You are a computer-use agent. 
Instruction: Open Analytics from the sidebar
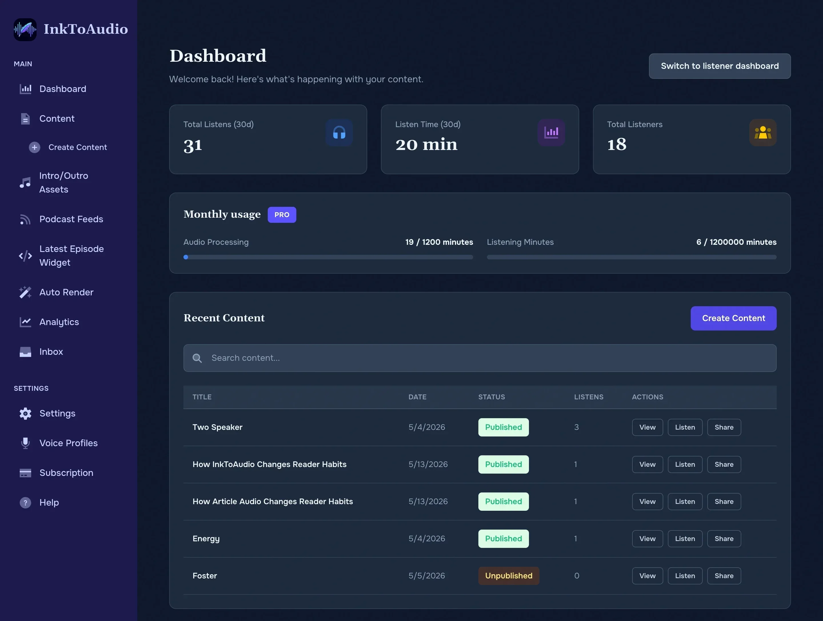[59, 322]
